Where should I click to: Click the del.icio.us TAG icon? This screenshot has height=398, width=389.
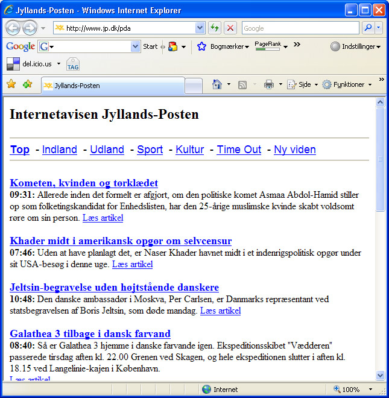[x=73, y=64]
